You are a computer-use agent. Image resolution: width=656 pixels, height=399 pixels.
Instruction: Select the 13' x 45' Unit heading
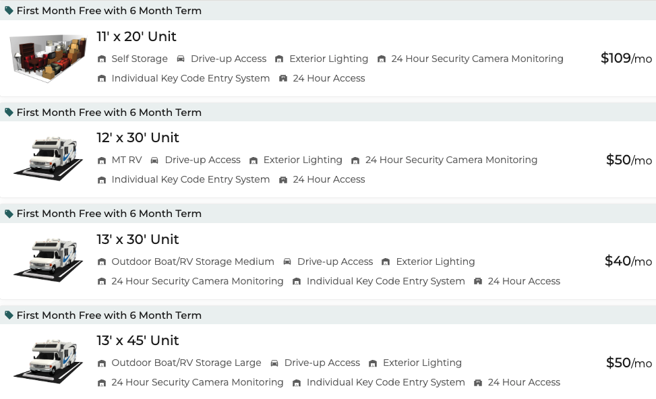[x=138, y=340]
